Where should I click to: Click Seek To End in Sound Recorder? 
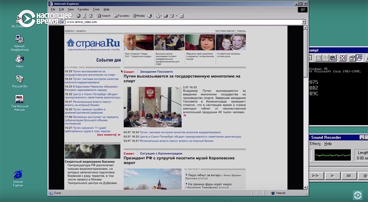(316, 176)
